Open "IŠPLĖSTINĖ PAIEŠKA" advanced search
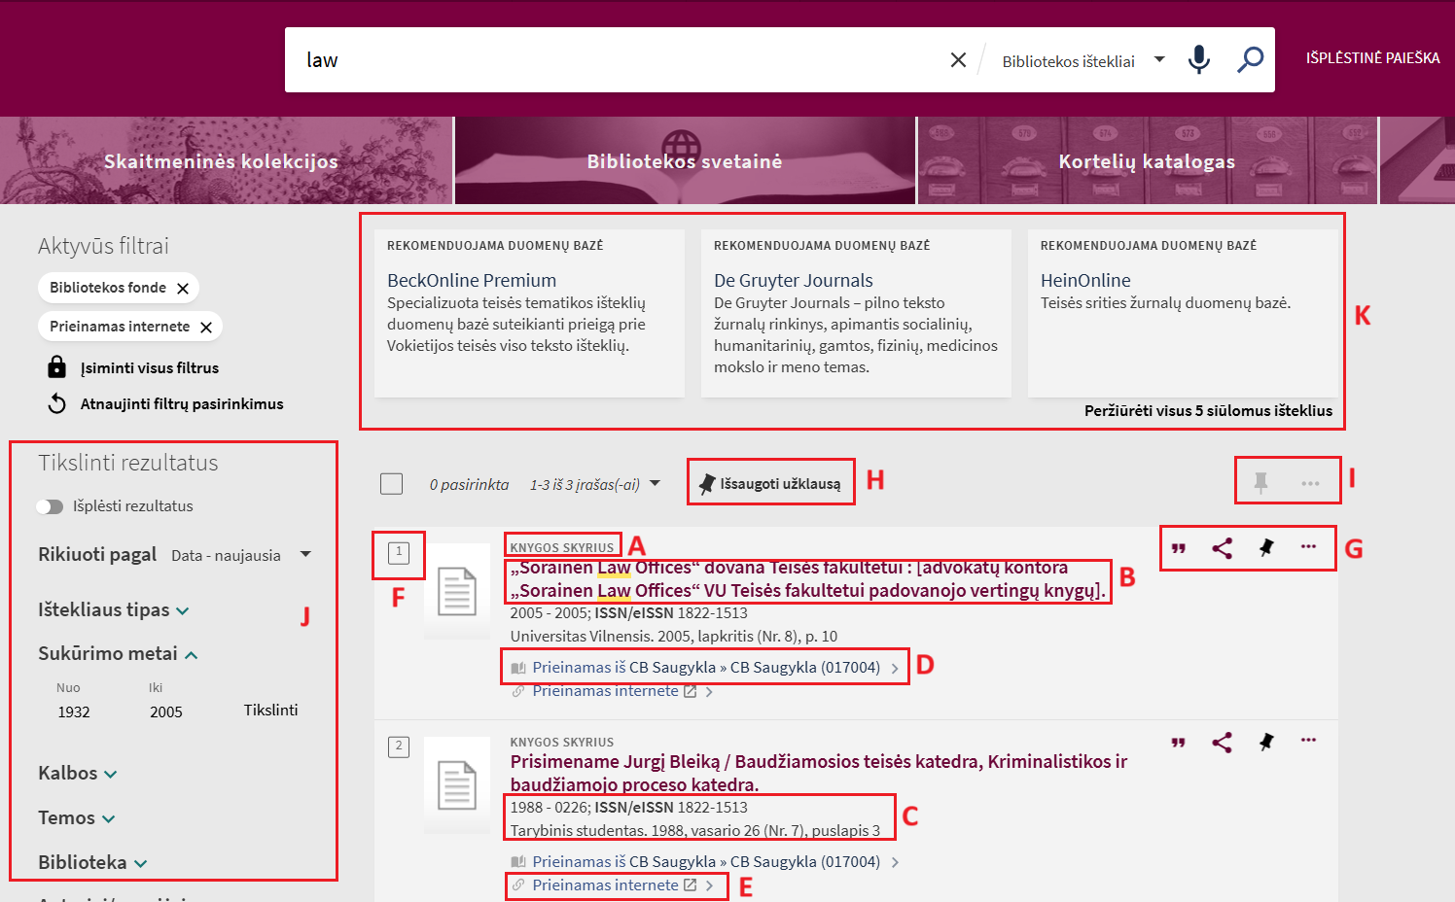The height and width of the screenshot is (902, 1455). [x=1372, y=57]
